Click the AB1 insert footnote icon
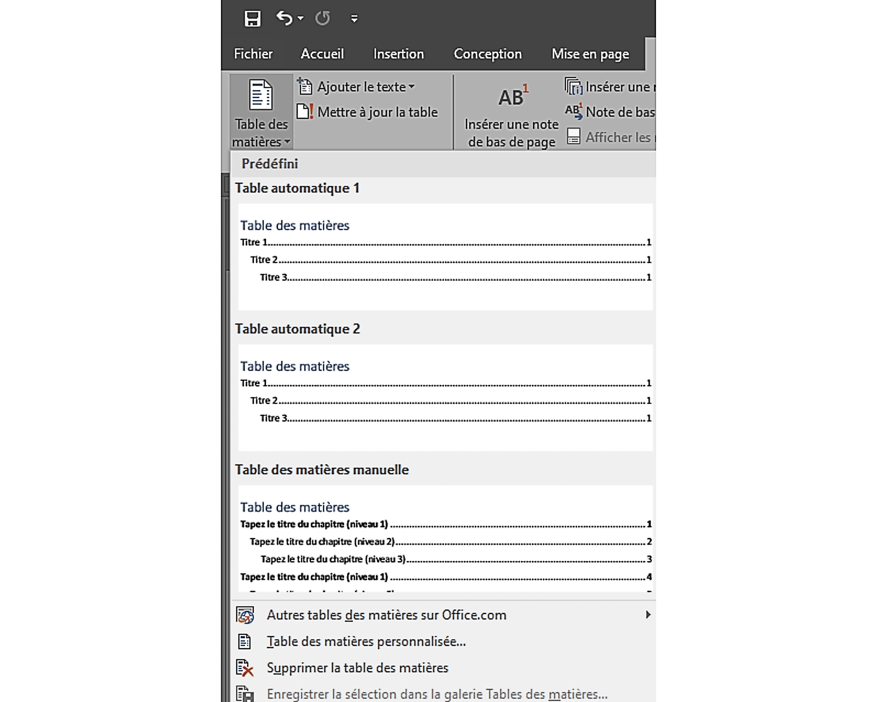The width and height of the screenshot is (877, 702). pyautogui.click(x=513, y=96)
